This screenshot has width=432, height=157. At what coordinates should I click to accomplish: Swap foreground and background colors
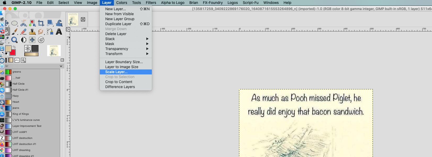click(x=14, y=47)
